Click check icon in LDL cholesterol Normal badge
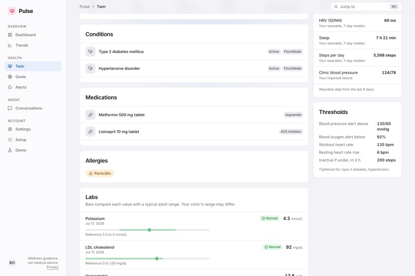The height and width of the screenshot is (276, 415). coord(266,247)
